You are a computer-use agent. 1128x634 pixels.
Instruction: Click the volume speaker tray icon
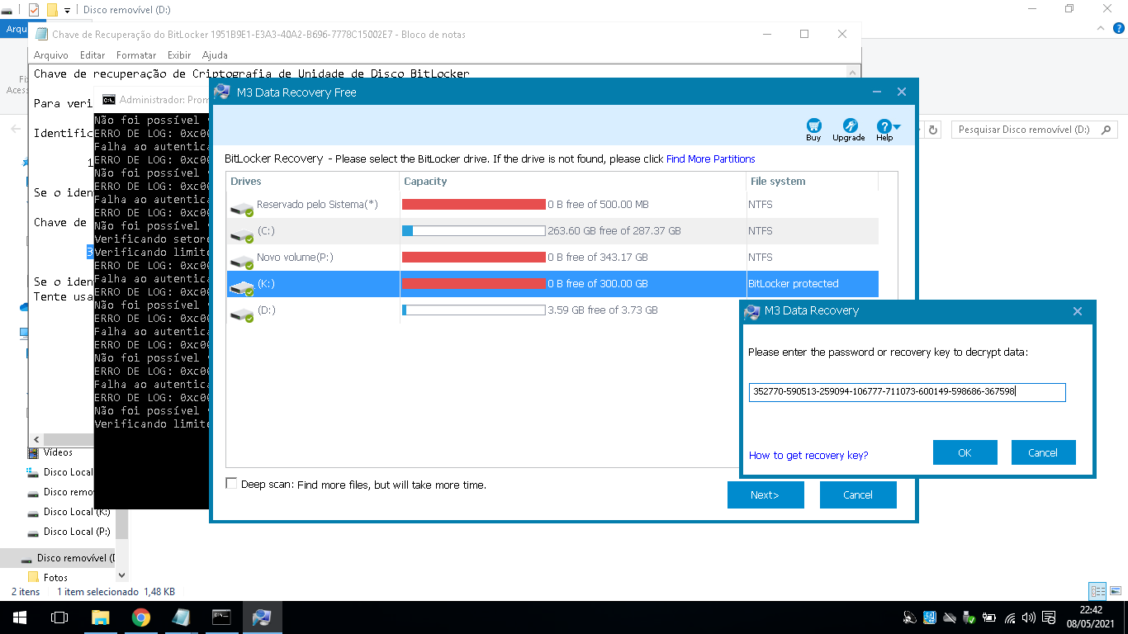[x=1028, y=617]
